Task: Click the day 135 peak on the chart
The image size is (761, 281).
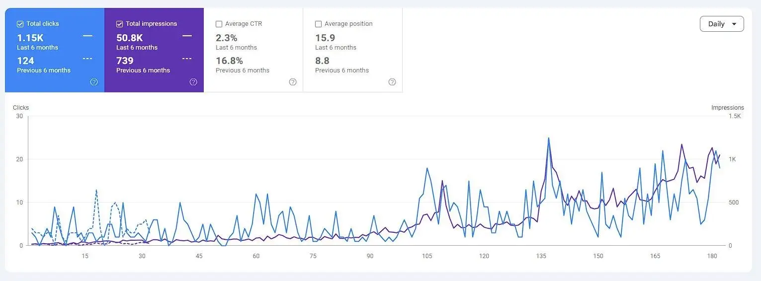Action: click(x=548, y=138)
